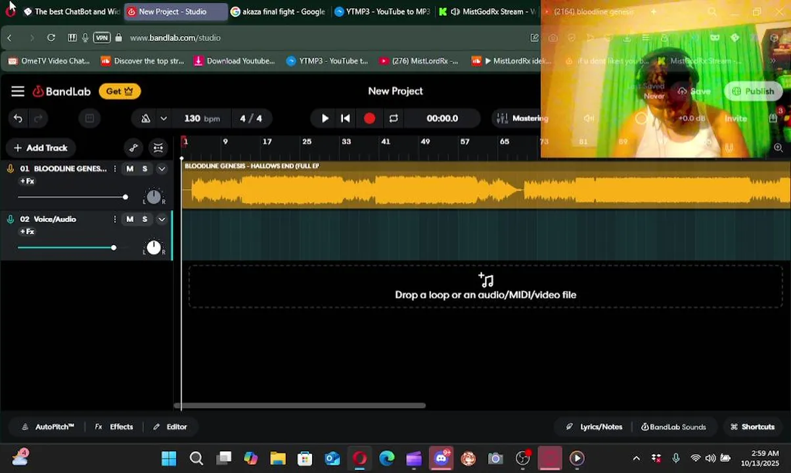Image resolution: width=791 pixels, height=473 pixels.
Task: Open the OmeTV Video Chat bookmark
Action: tap(49, 61)
